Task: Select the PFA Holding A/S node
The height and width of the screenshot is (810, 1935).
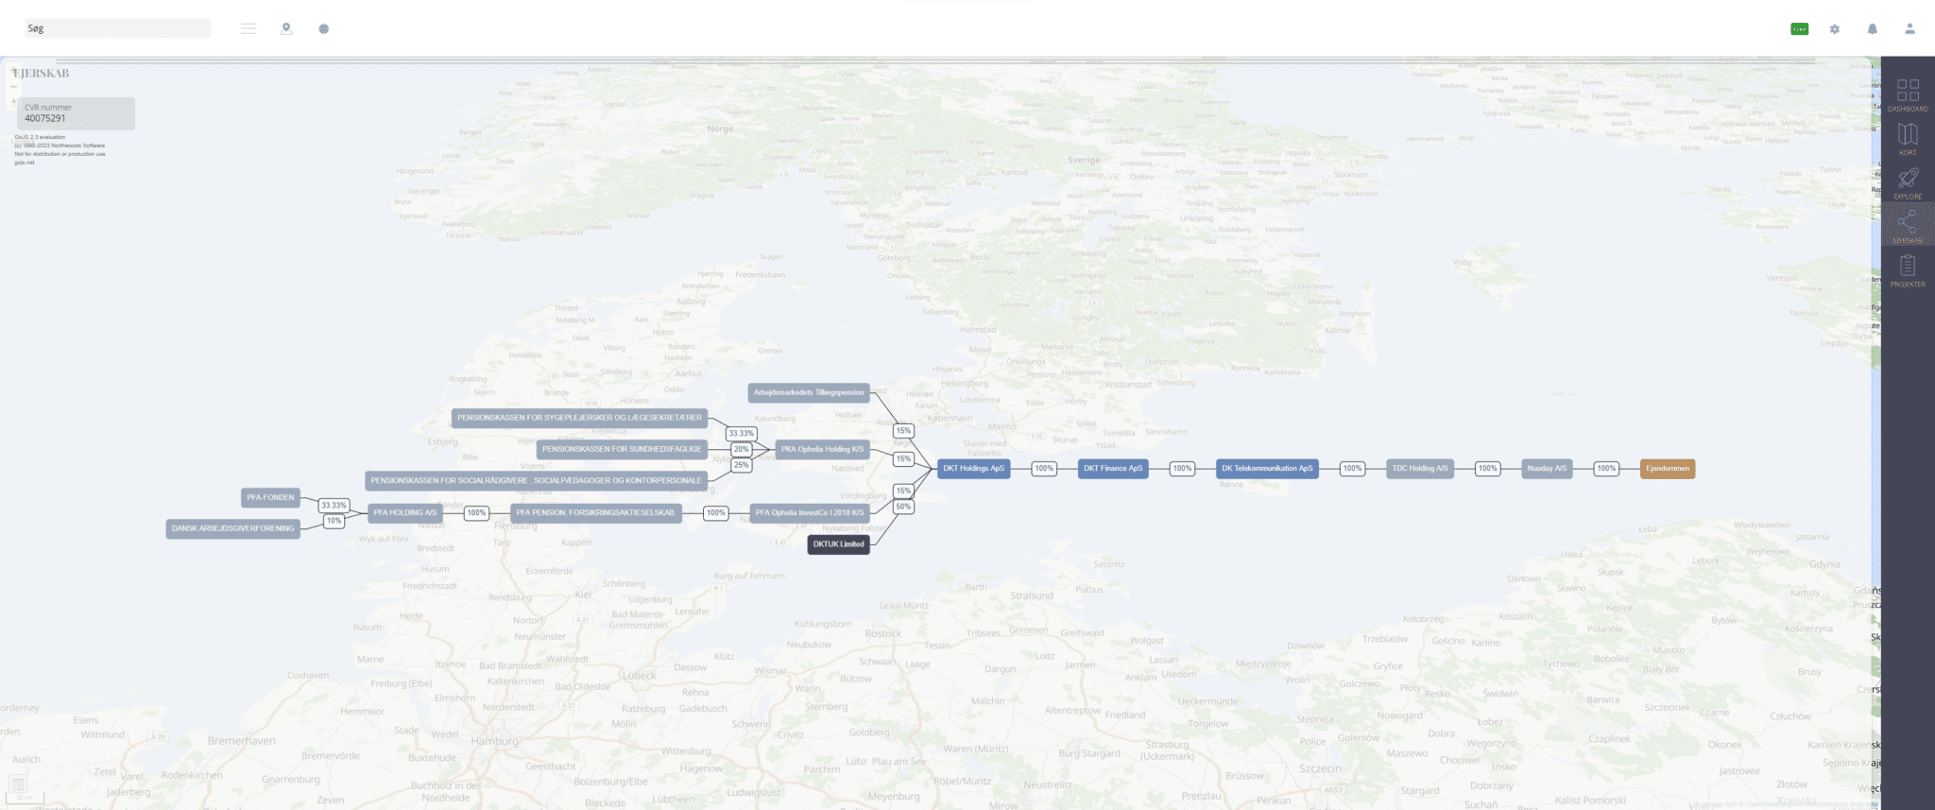Action: 405,513
